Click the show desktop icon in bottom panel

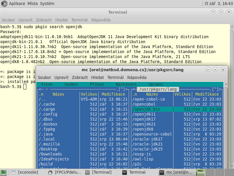pyautogui.click(x=4, y=172)
